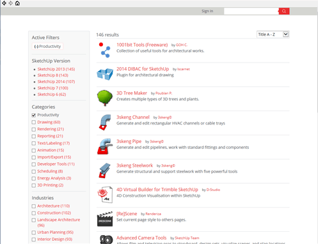Check the Construction (102) industry box

34,213
